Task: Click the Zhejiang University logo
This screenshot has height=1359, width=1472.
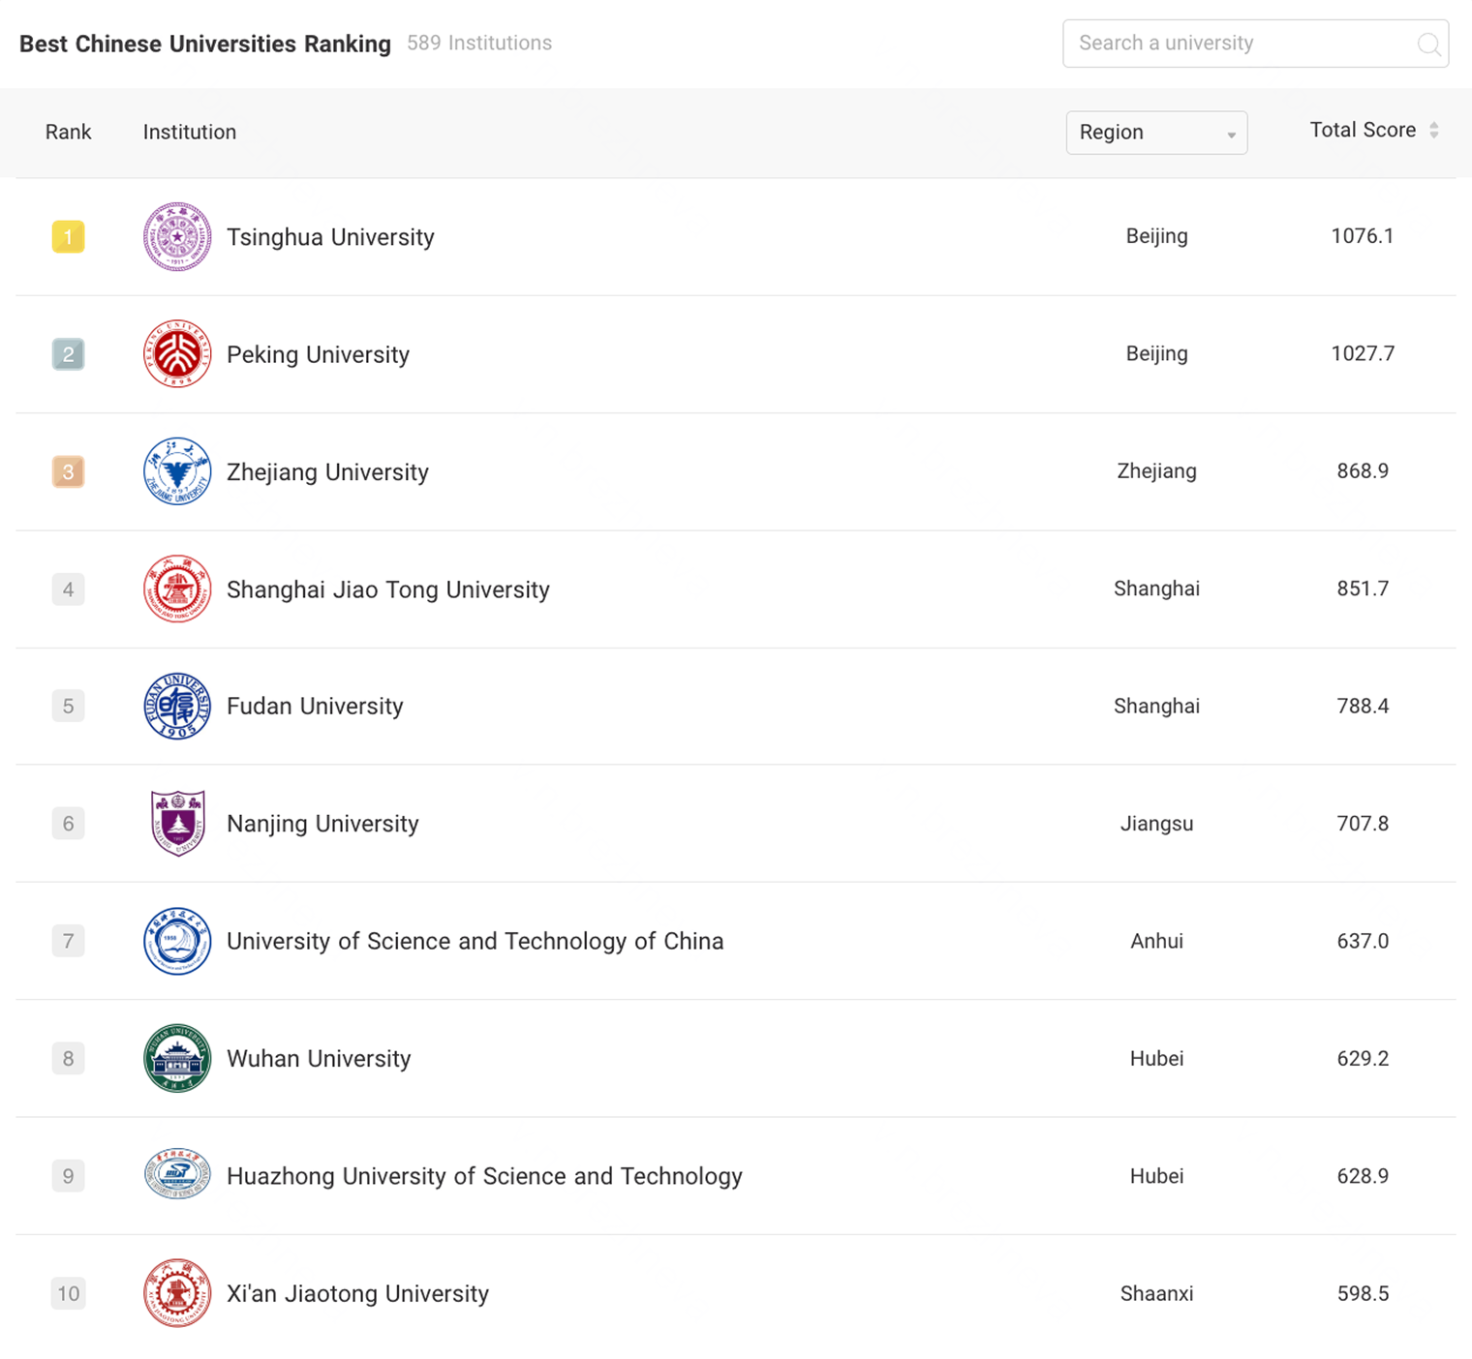Action: [177, 471]
